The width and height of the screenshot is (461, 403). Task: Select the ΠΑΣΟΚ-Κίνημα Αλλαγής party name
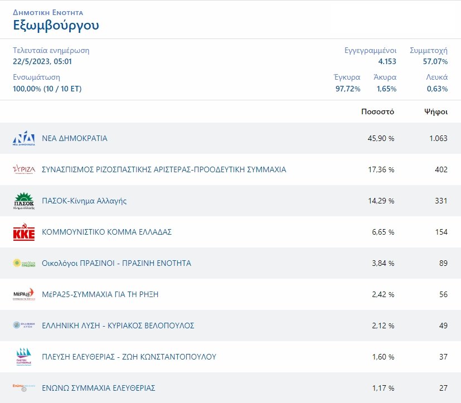tap(84, 201)
